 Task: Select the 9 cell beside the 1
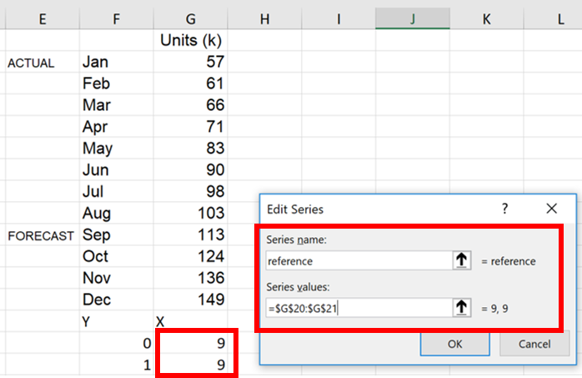point(190,365)
